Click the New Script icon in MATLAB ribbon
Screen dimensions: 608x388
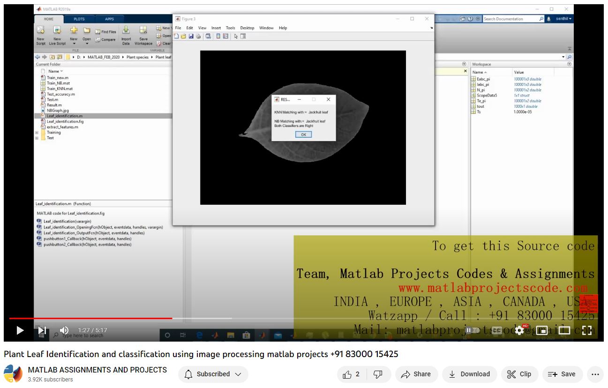41,31
